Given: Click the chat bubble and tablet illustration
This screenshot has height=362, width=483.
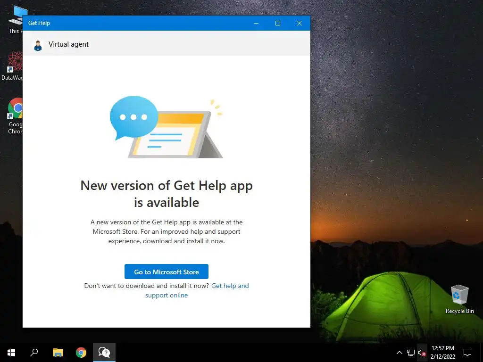Looking at the screenshot, I should point(166,127).
